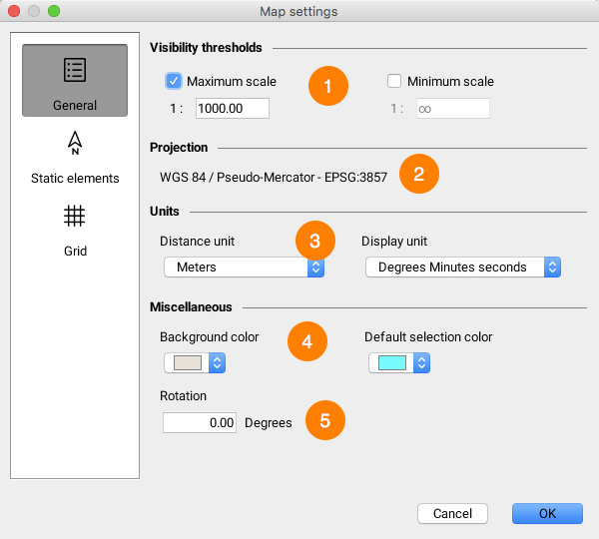The height and width of the screenshot is (539, 599).
Task: Select the General list icon
Action: click(75, 70)
